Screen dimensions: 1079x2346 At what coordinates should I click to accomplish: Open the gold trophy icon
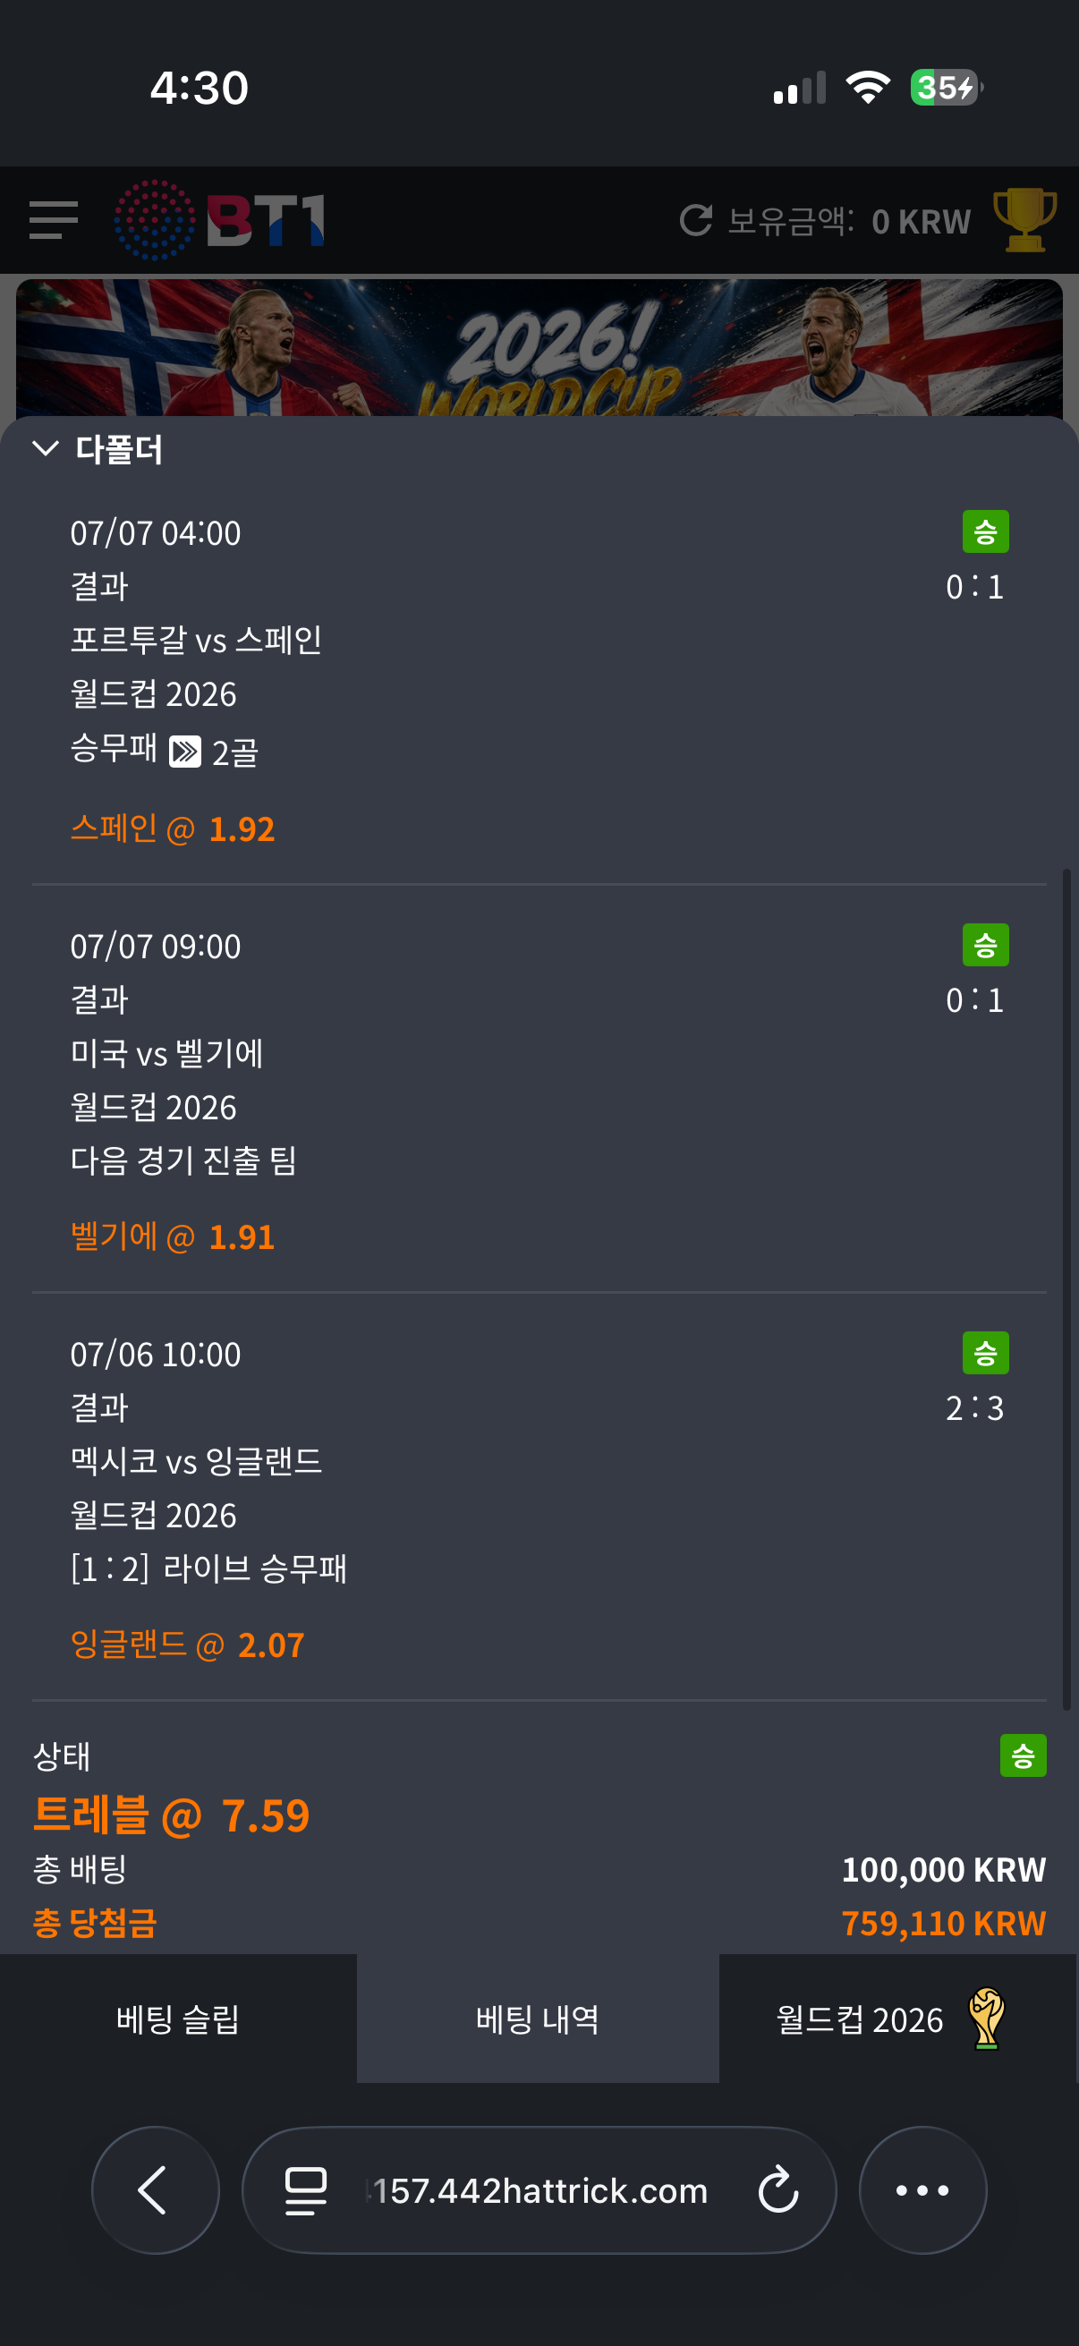(1024, 219)
